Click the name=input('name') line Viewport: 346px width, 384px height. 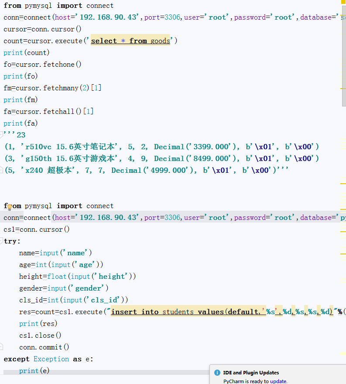coord(55,253)
